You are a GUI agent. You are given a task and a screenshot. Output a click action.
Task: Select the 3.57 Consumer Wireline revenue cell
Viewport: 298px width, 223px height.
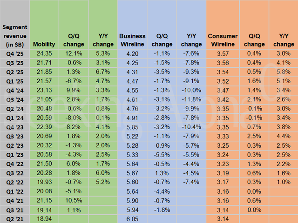click(223, 53)
